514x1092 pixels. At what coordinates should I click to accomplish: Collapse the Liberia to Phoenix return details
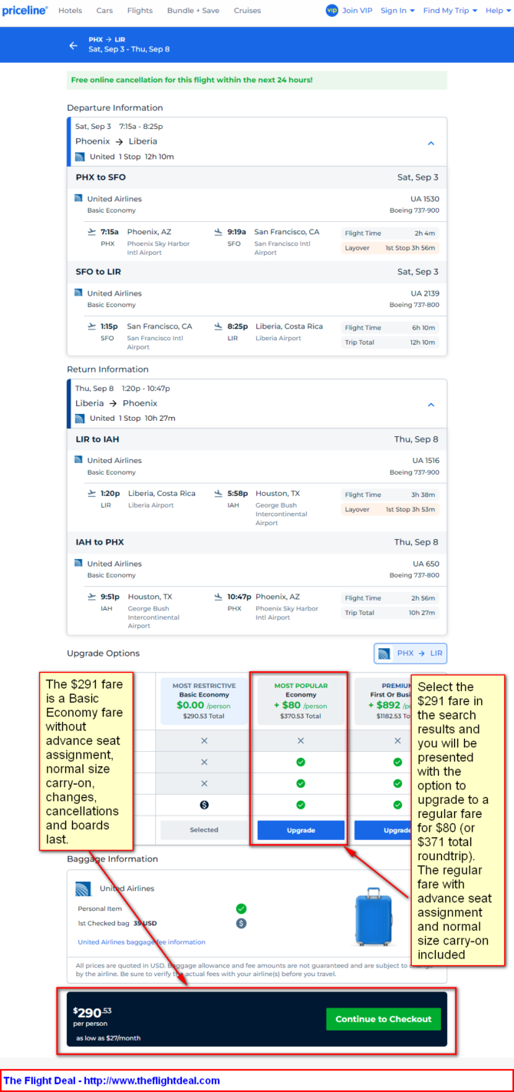pos(430,405)
